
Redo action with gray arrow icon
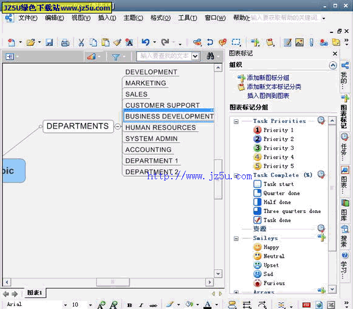[165, 42]
